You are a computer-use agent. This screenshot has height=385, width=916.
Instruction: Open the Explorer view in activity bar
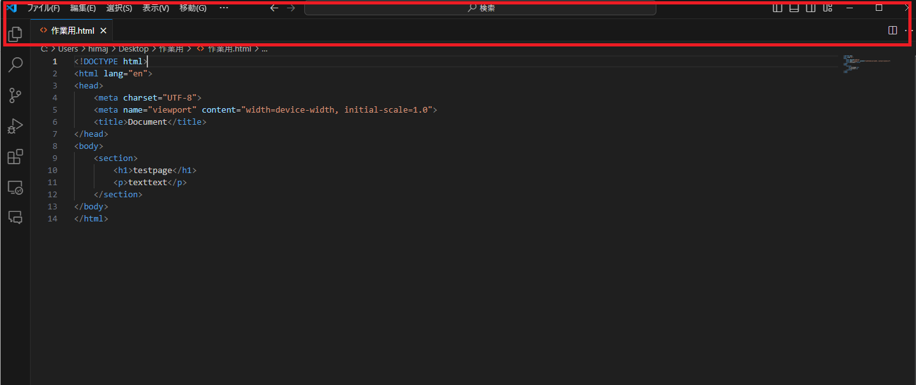[x=15, y=34]
